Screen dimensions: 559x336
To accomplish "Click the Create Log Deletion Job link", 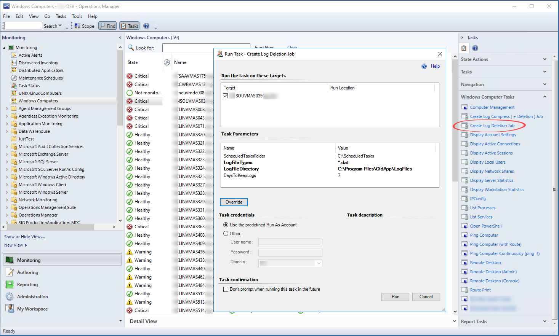I will (x=492, y=126).
